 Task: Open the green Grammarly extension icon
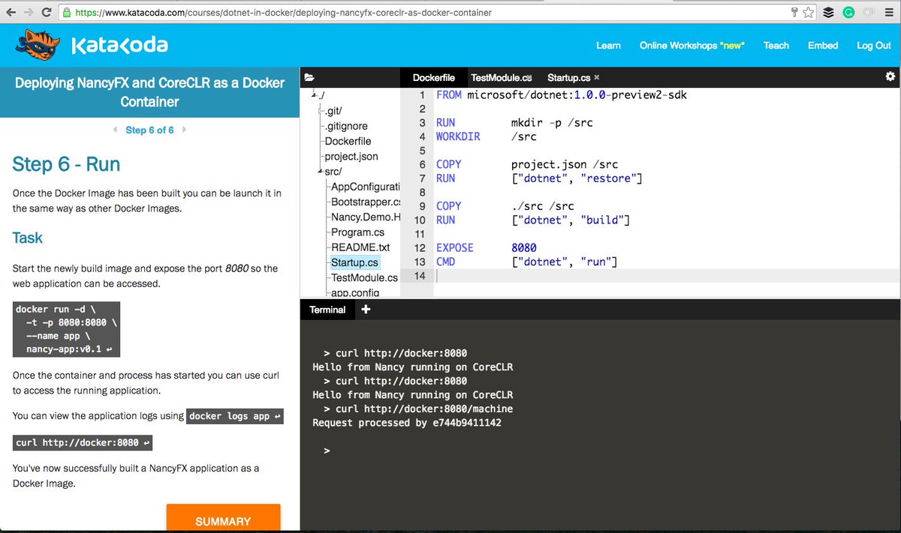pyautogui.click(x=849, y=13)
